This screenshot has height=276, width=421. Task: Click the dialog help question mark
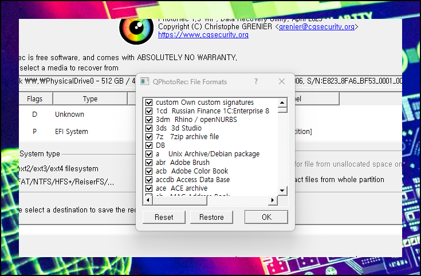point(256,81)
